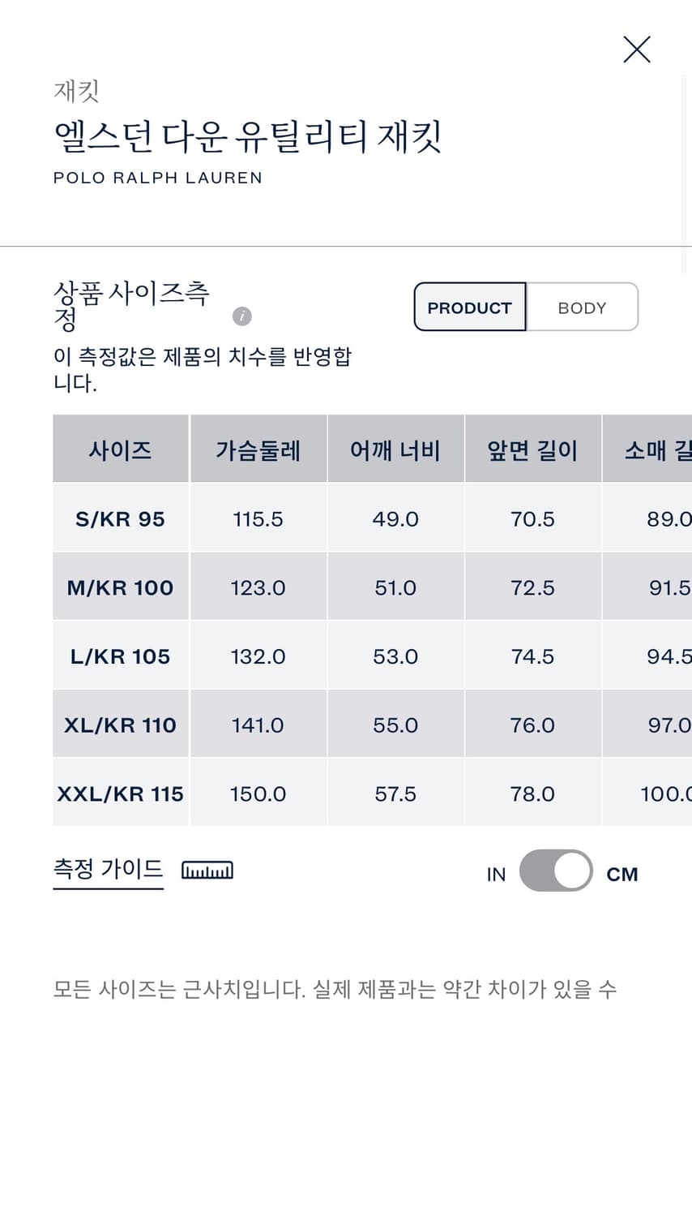Select CM as the measurement unit
692x1217 pixels.
point(622,874)
